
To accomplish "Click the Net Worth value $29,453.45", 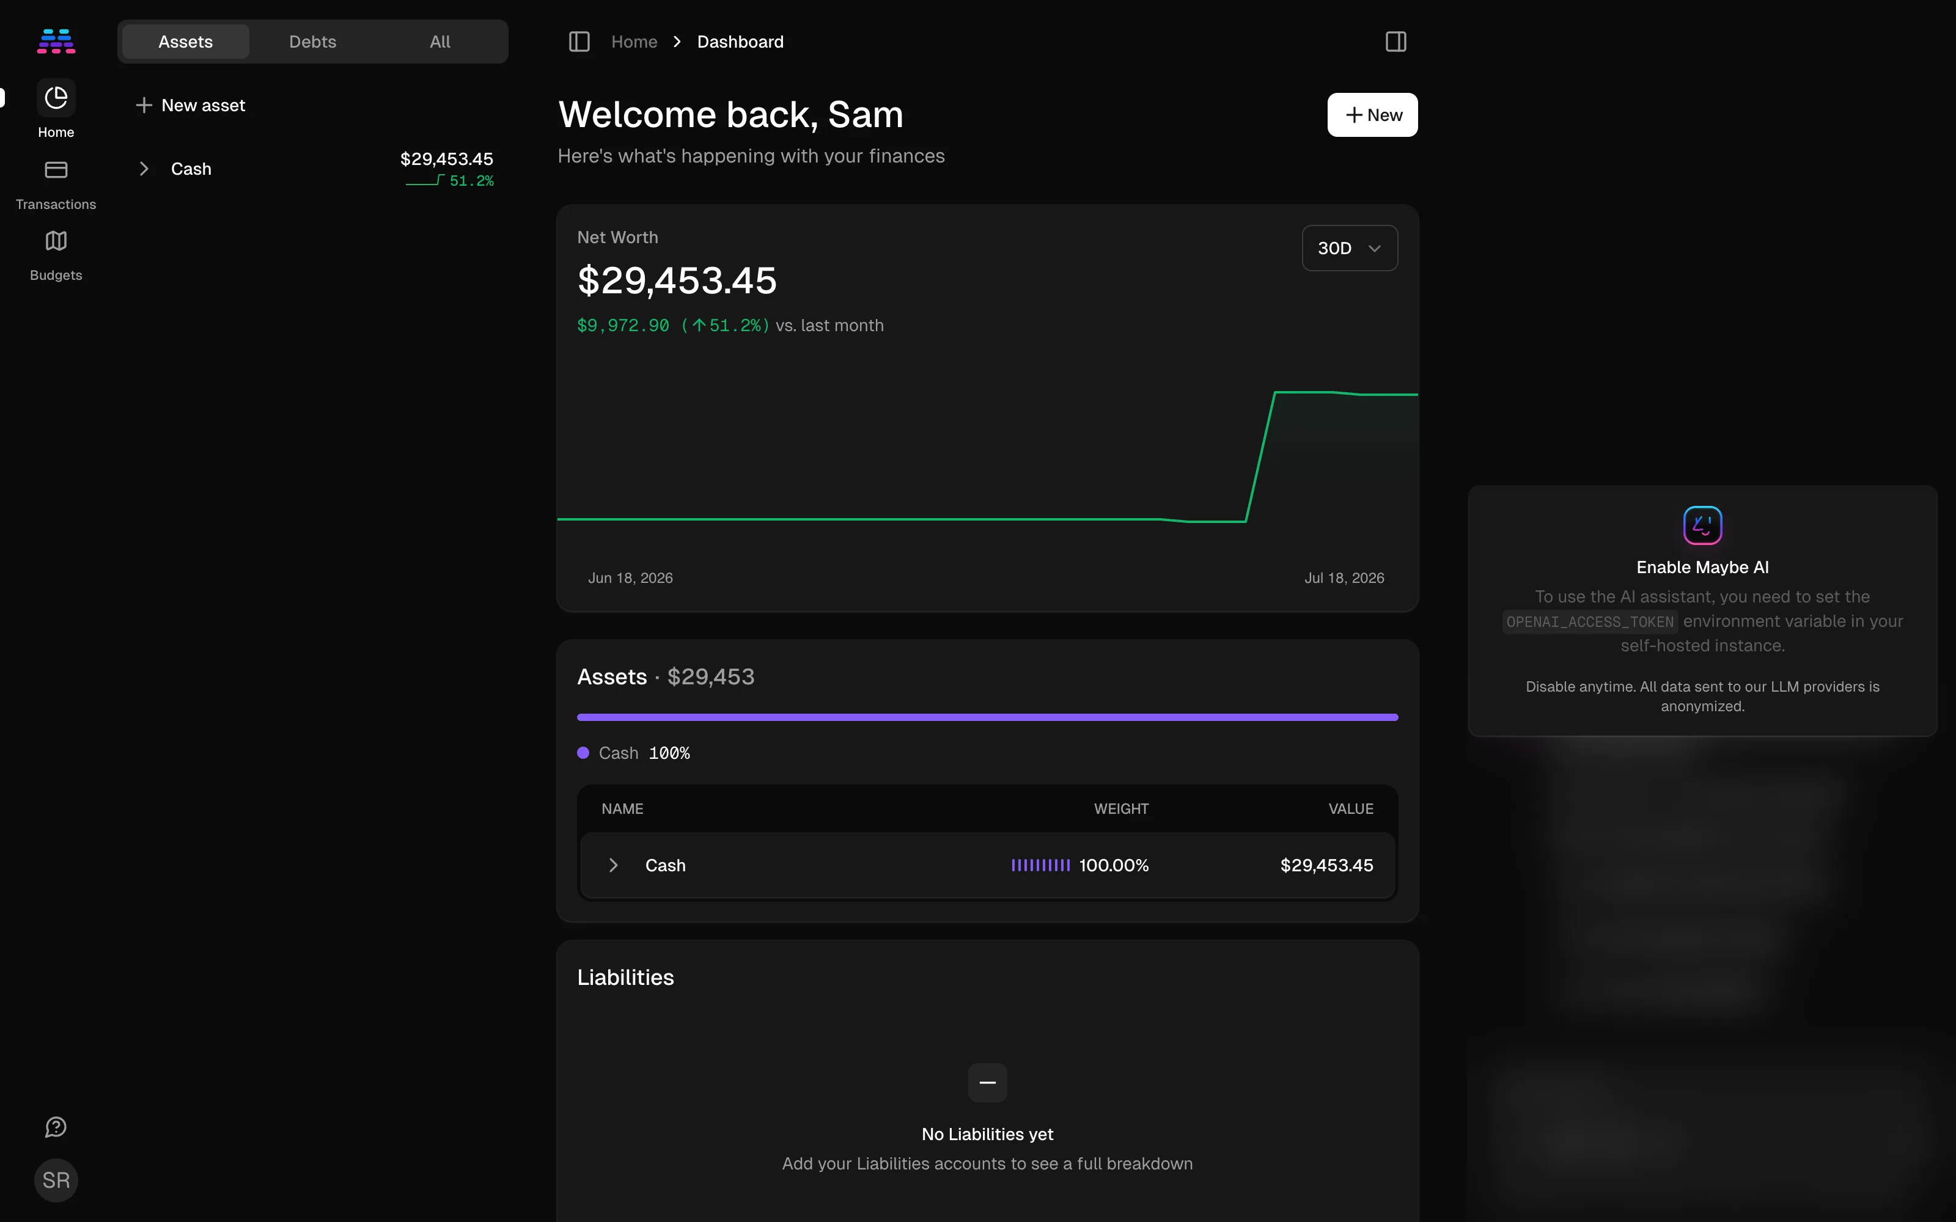I will (677, 281).
